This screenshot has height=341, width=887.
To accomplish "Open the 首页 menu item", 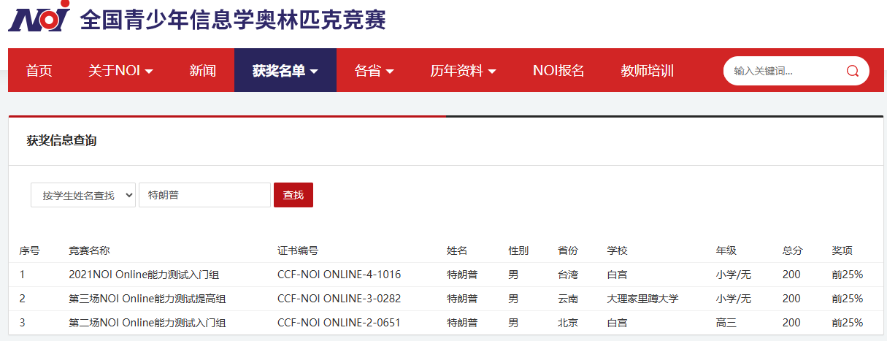I will (x=39, y=71).
